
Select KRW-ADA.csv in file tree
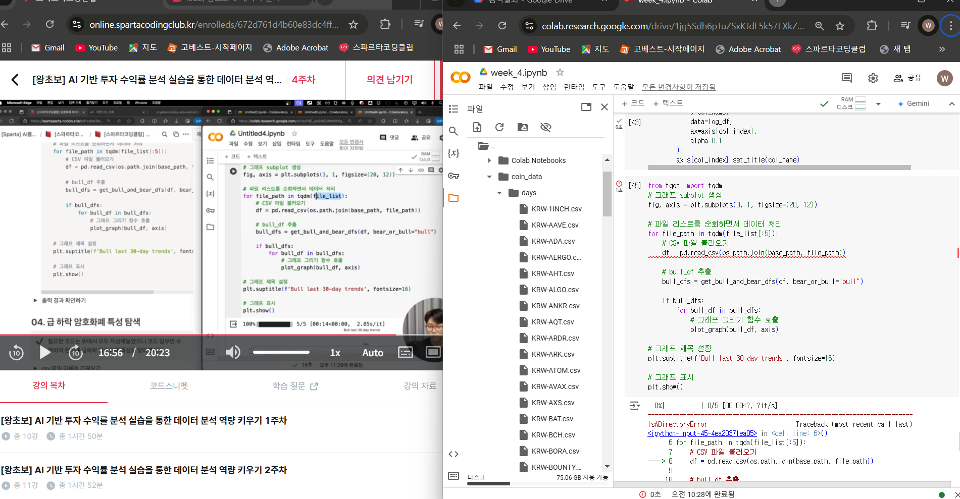[553, 241]
